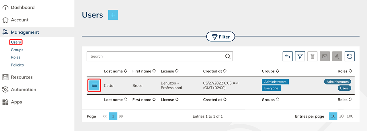Open the Resources menu section
This screenshot has height=131, width=367.
(22, 77)
